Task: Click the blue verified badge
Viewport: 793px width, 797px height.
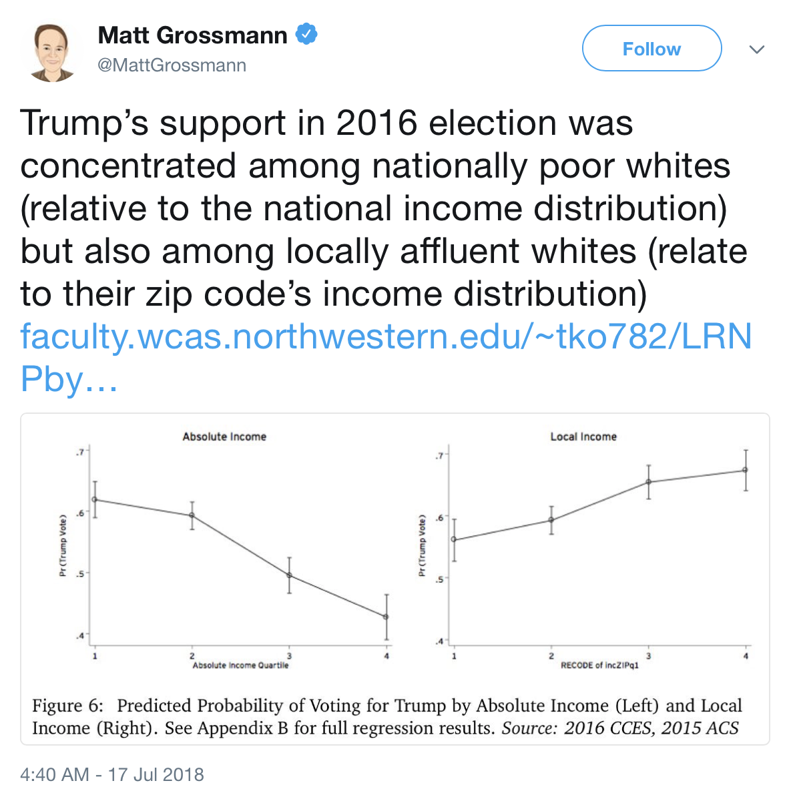Action: [306, 34]
